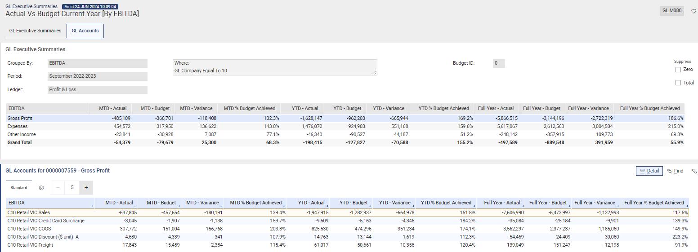This screenshot has height=252, width=698.
Task: Click the Budget ID field
Action: point(499,63)
